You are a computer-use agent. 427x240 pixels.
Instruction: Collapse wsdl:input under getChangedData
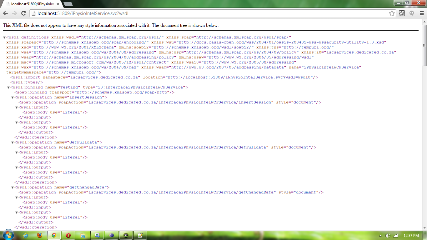point(17,197)
